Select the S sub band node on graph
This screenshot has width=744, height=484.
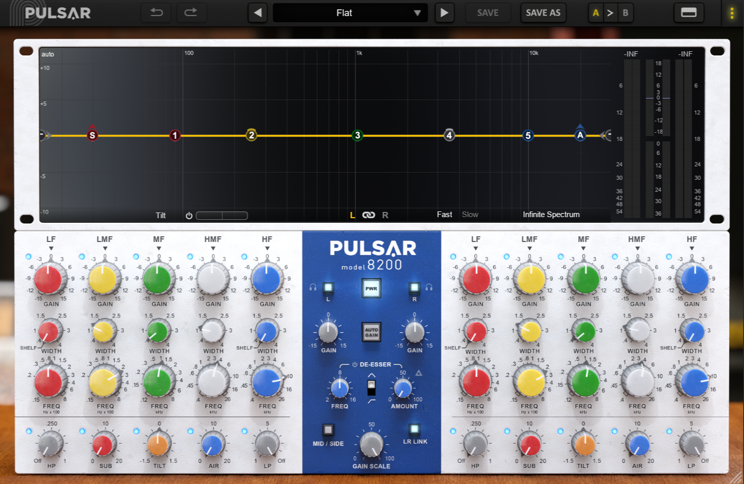(92, 135)
